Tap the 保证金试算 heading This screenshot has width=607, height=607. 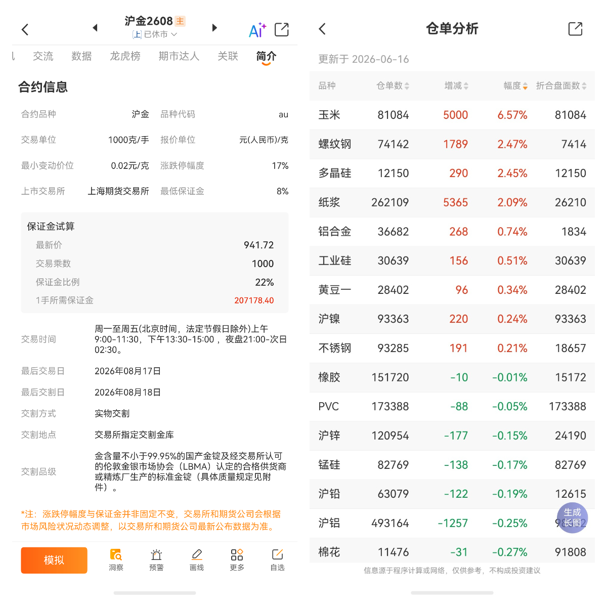click(x=51, y=227)
